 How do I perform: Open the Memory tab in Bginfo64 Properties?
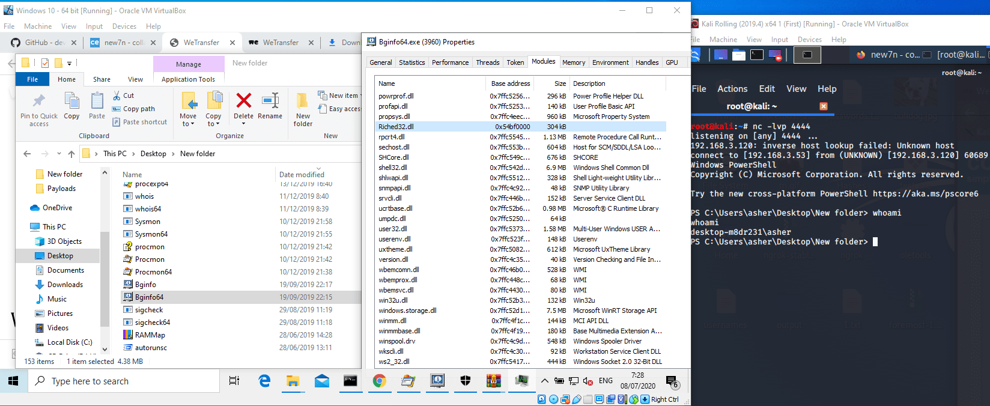[574, 62]
